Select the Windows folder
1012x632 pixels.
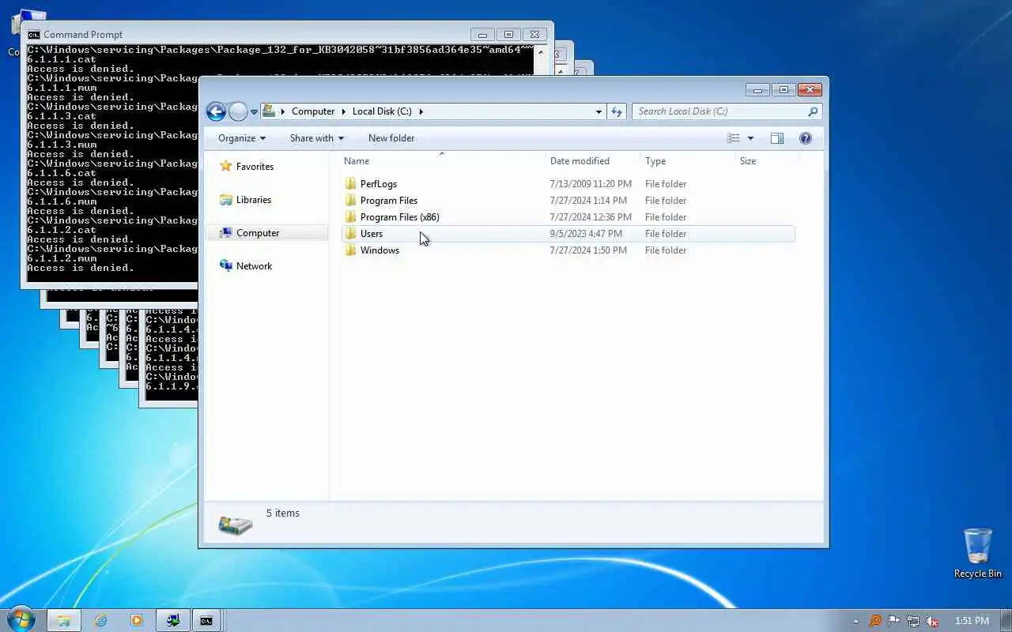379,250
